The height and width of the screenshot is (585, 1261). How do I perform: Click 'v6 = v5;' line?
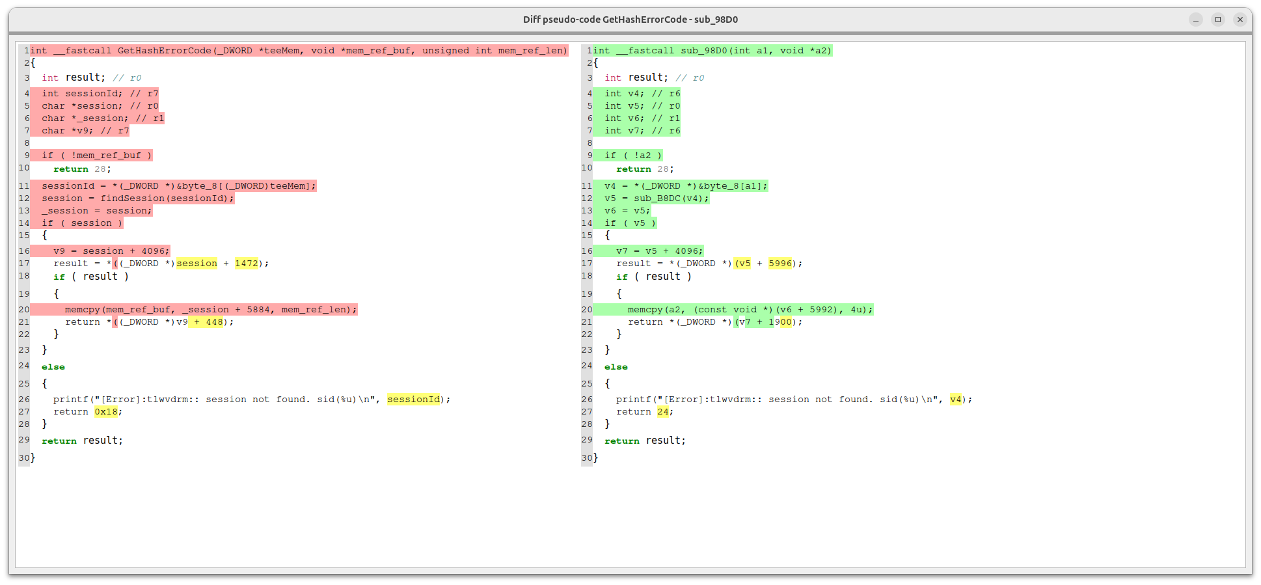[x=627, y=211]
